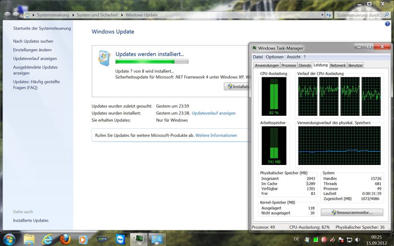394x246 pixels.
Task: Open the Optionen menu in Task Manager
Action: pos(274,57)
